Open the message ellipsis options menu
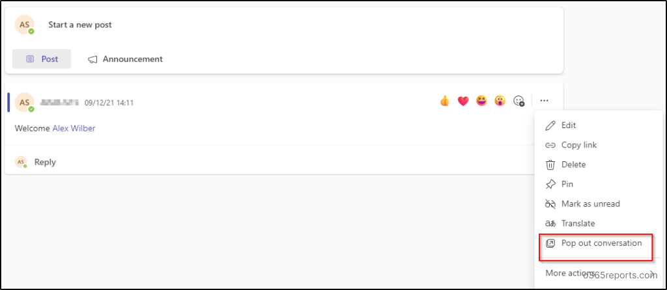The image size is (667, 290). click(544, 101)
